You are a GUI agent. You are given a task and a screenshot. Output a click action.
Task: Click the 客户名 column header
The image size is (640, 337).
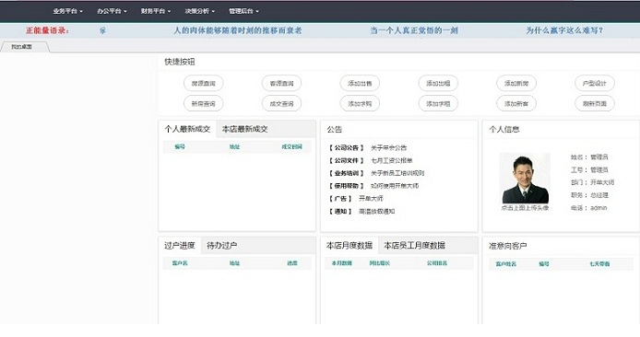click(180, 263)
